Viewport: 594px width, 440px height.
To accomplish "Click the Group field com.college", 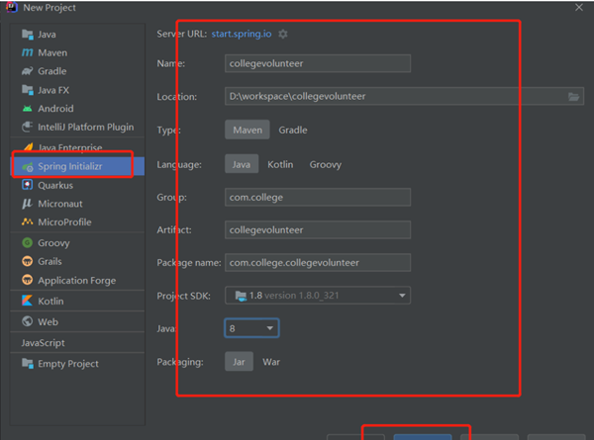I will tap(318, 197).
